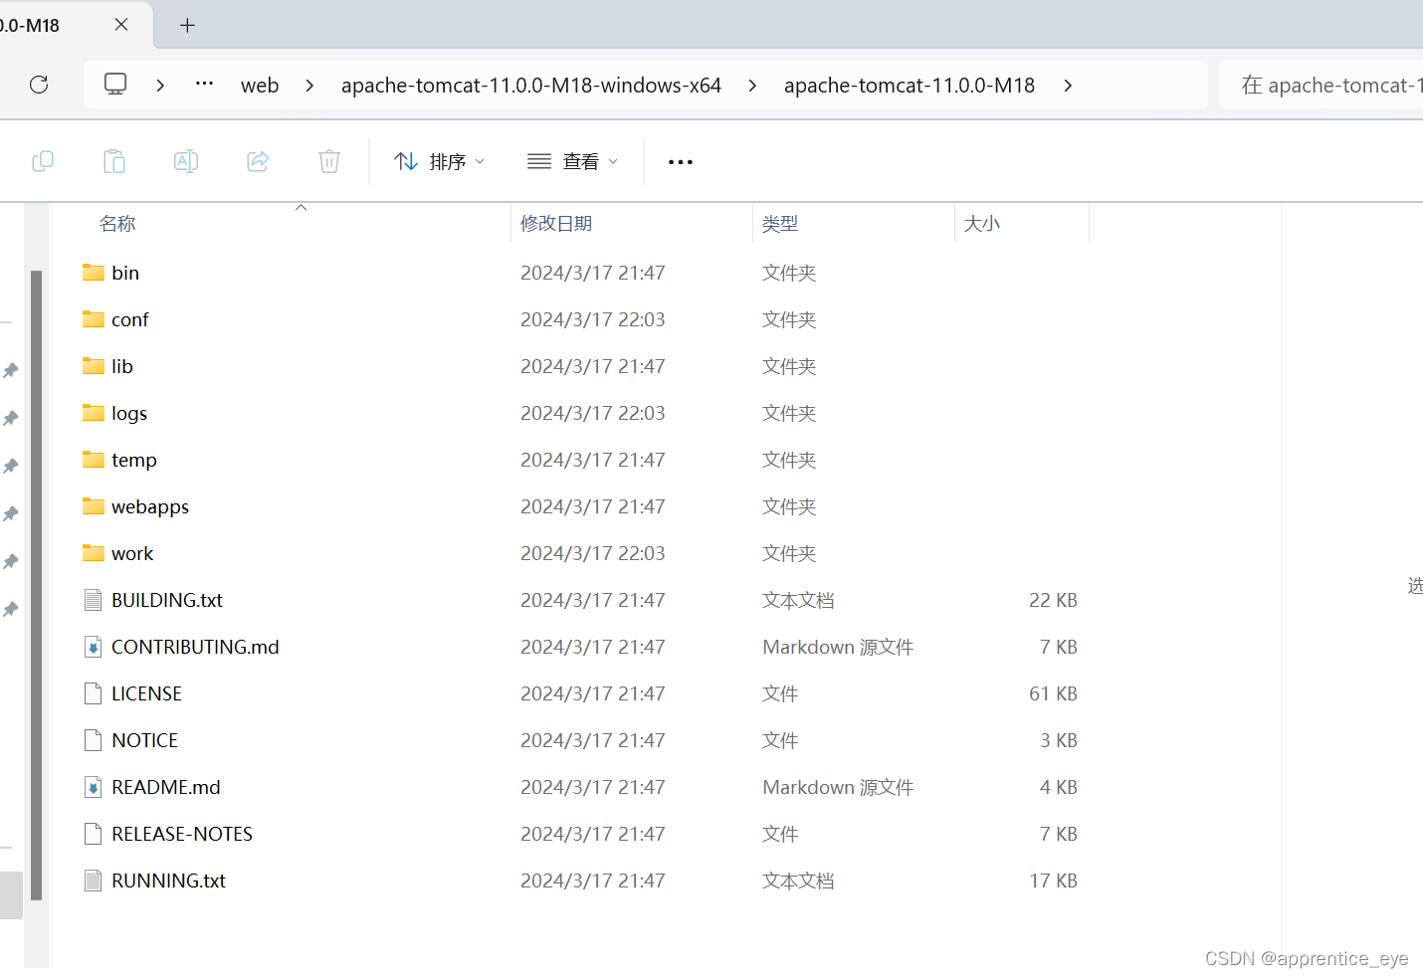Expand chevron after apache-tomcat-11.0.0-M18 breadcrumb

(x=1068, y=86)
